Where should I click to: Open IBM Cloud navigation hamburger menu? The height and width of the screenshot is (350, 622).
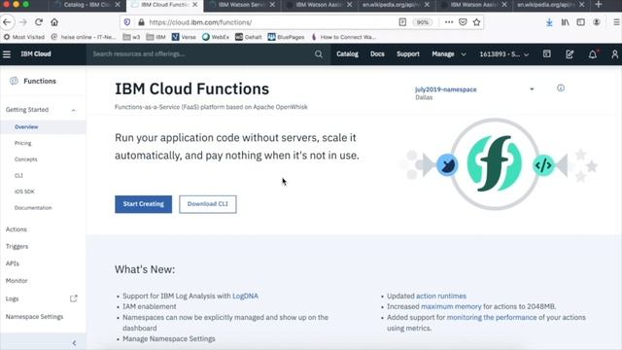[7, 54]
